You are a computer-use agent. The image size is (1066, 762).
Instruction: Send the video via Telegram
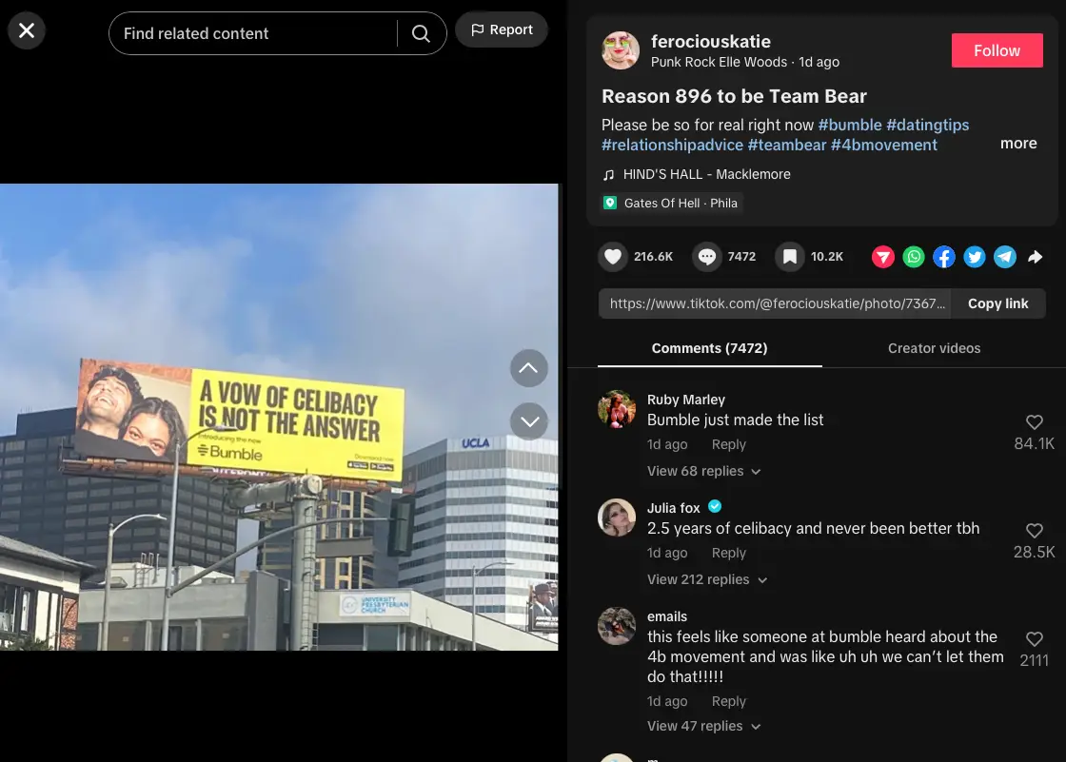click(1005, 256)
